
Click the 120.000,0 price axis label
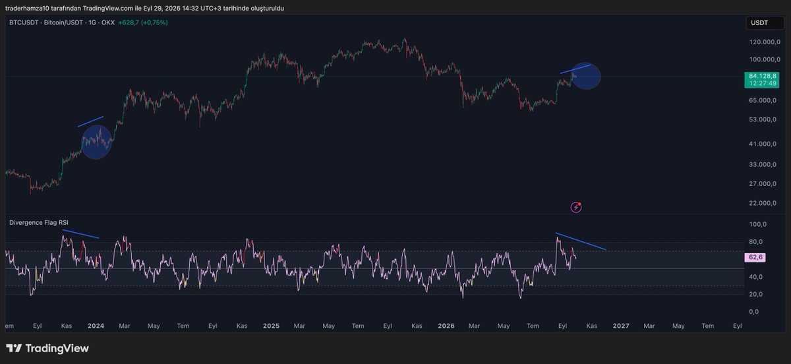(763, 42)
